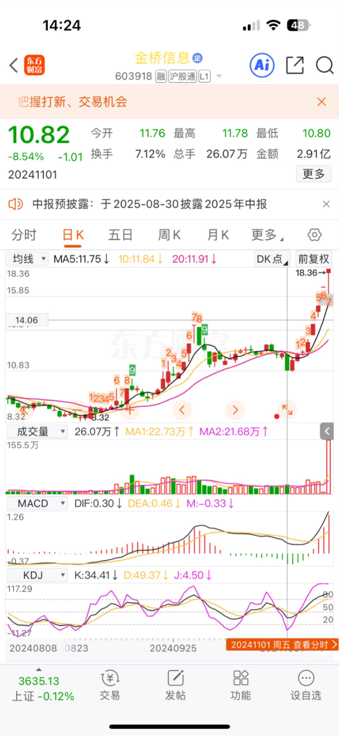Tap the 14.06 crosshair price label
The image size is (339, 736).
26,320
